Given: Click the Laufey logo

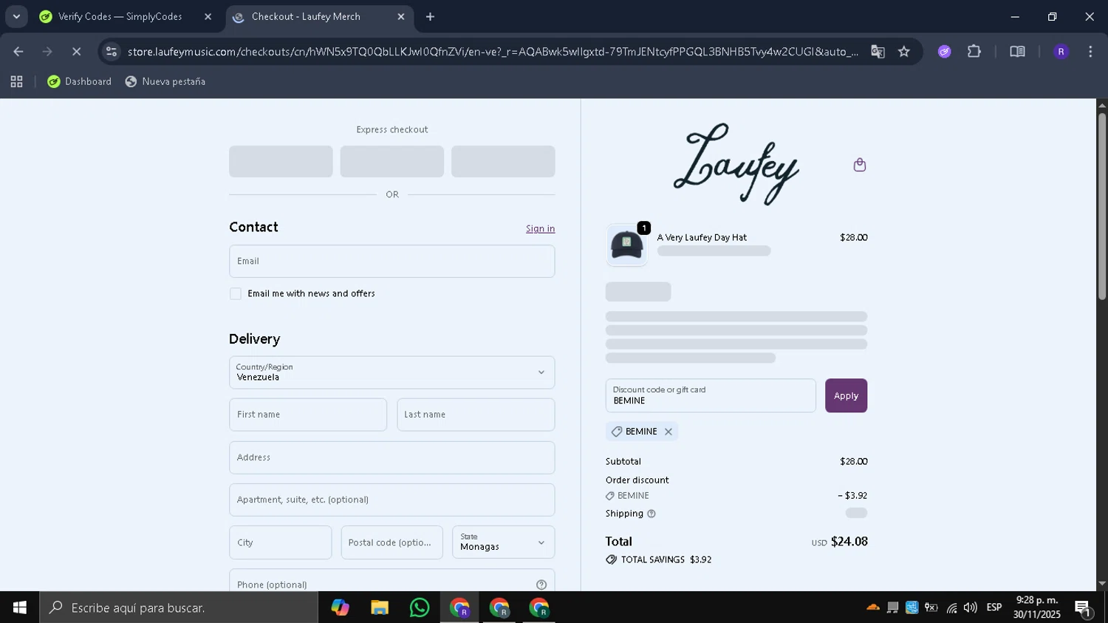Looking at the screenshot, I should (x=736, y=164).
